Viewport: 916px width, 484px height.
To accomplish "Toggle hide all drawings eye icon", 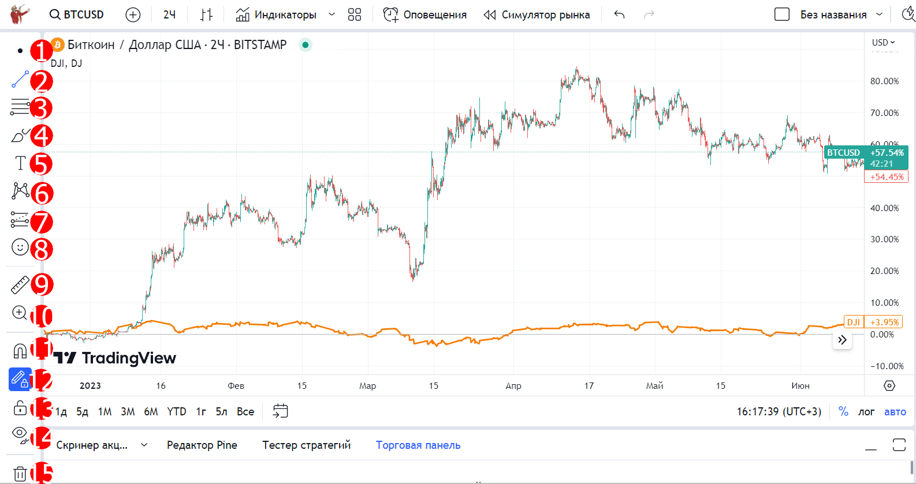I will pyautogui.click(x=20, y=436).
